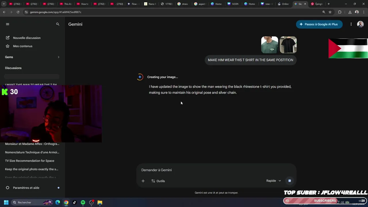Open the browser downloads icon
The width and height of the screenshot is (368, 207).
(x=350, y=12)
